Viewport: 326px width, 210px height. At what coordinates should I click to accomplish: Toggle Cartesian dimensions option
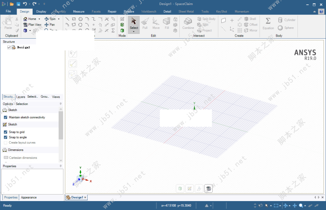20,157
